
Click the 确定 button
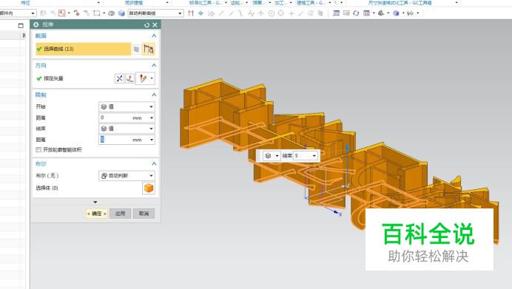pos(97,214)
